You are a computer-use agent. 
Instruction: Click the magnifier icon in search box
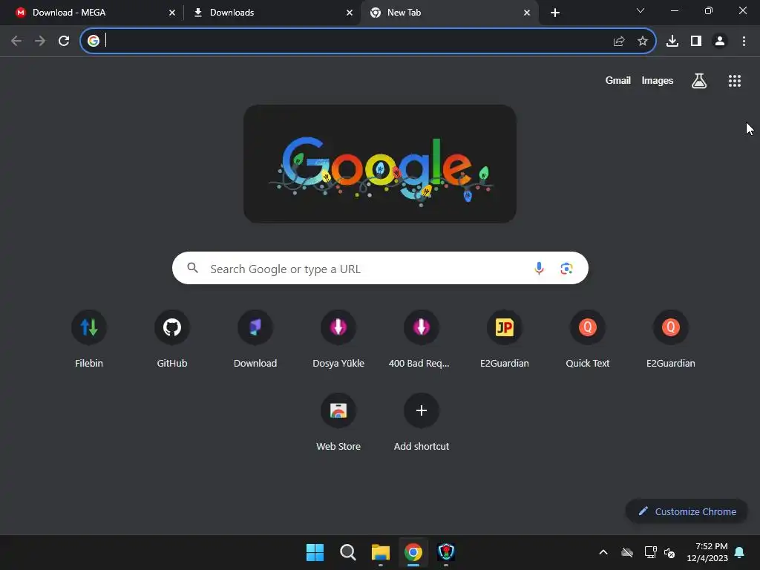click(192, 267)
